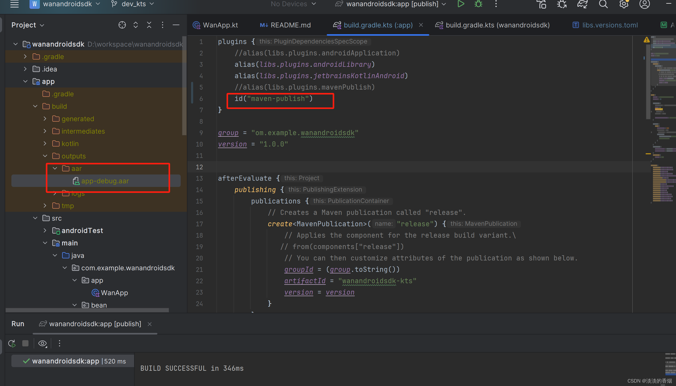Collapse the wanandroidsdk root project node
This screenshot has width=676, height=386.
point(15,44)
